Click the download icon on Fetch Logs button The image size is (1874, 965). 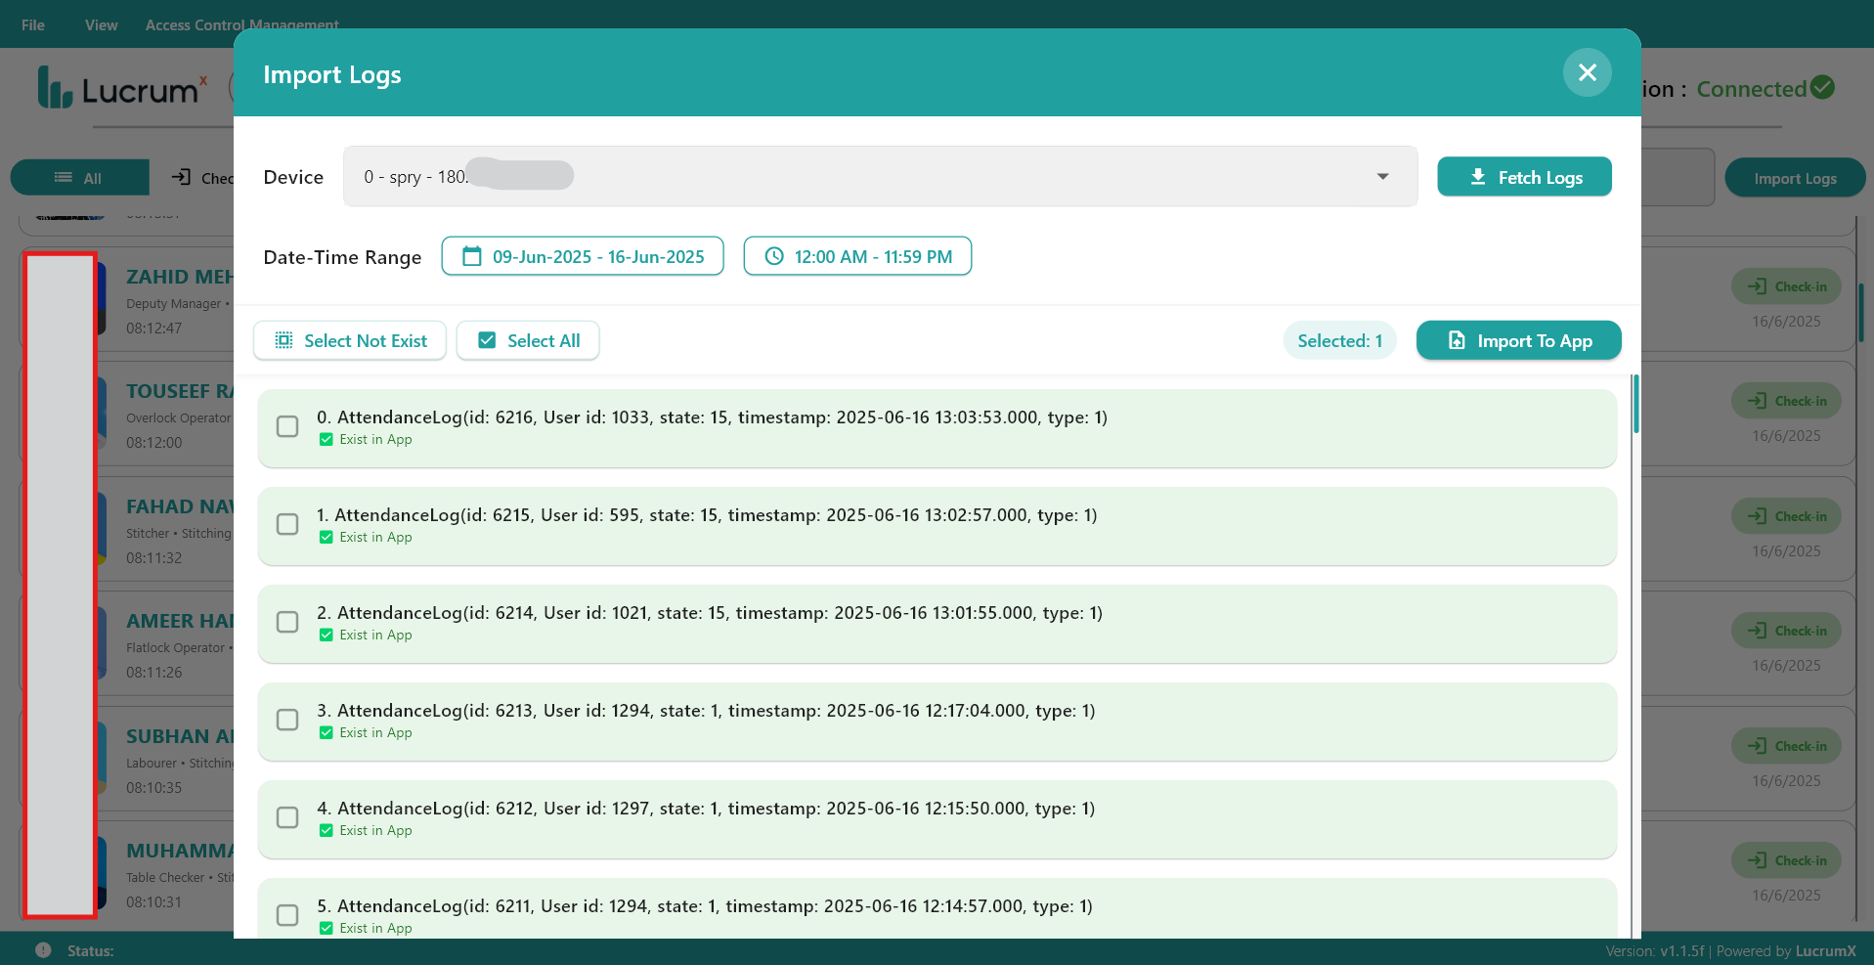[1477, 177]
